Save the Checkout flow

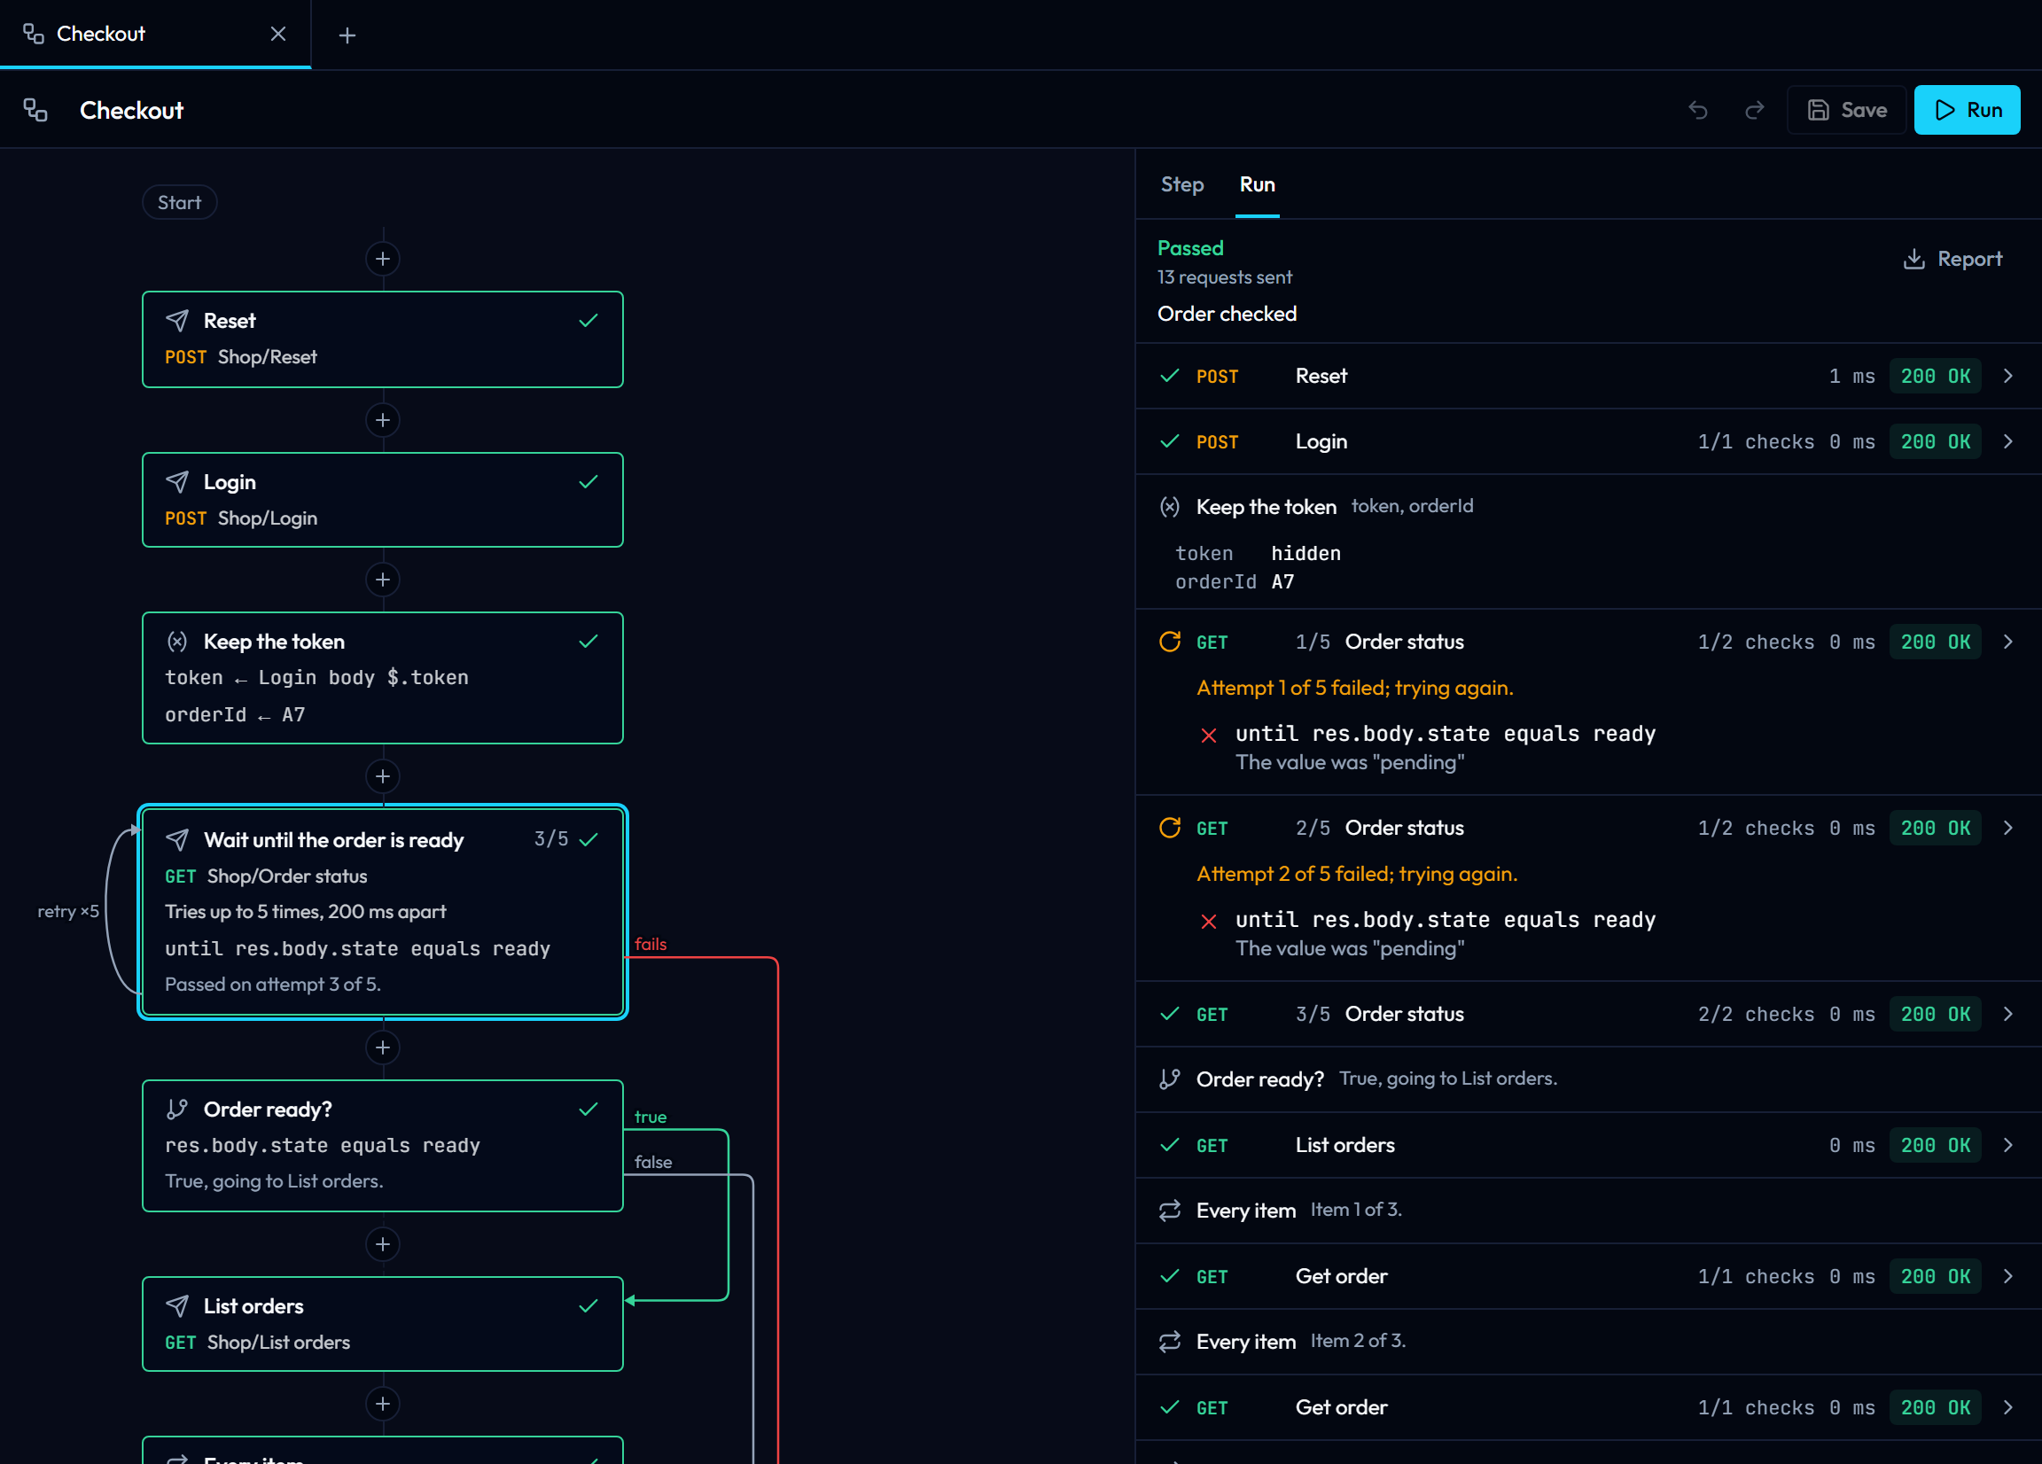1847,110
